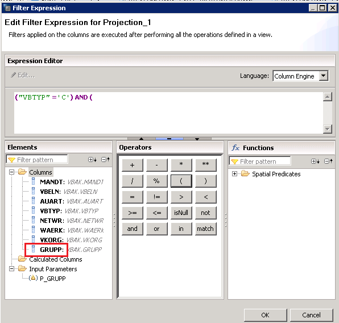Screen dimensions: 339x323
Task: Click the minus operator button
Action: point(156,165)
